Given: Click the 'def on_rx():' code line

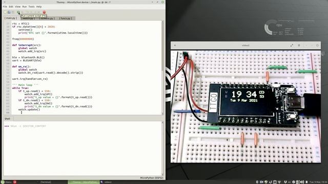Looking at the screenshot, I should tap(21, 66).
